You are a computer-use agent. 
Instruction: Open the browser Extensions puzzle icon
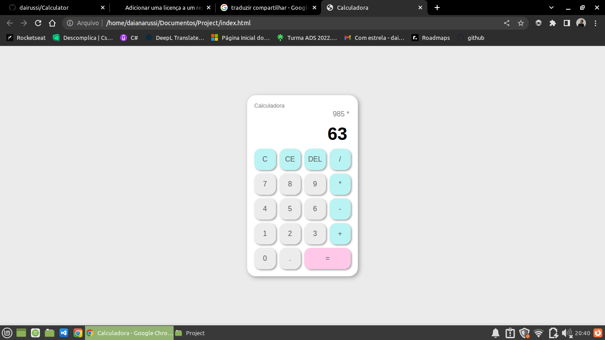pos(553,23)
